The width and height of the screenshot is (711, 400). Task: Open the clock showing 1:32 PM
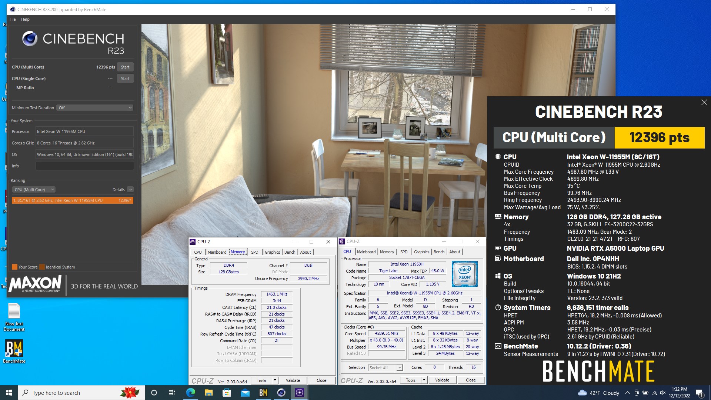(x=680, y=393)
